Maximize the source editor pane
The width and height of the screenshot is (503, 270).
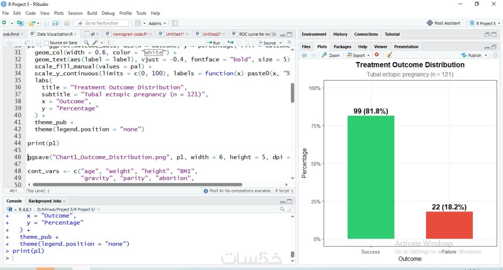[290, 35]
